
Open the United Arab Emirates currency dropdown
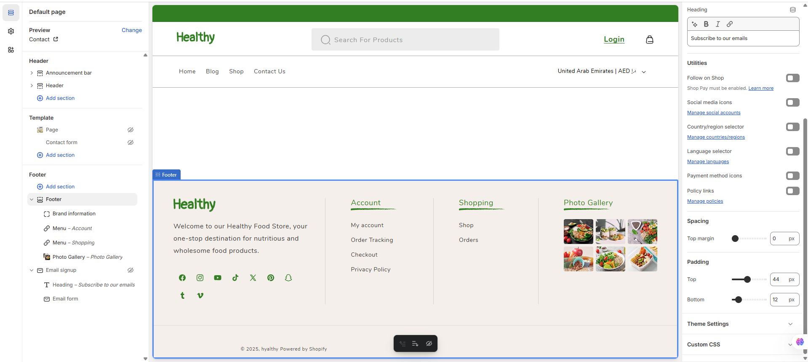pyautogui.click(x=601, y=71)
